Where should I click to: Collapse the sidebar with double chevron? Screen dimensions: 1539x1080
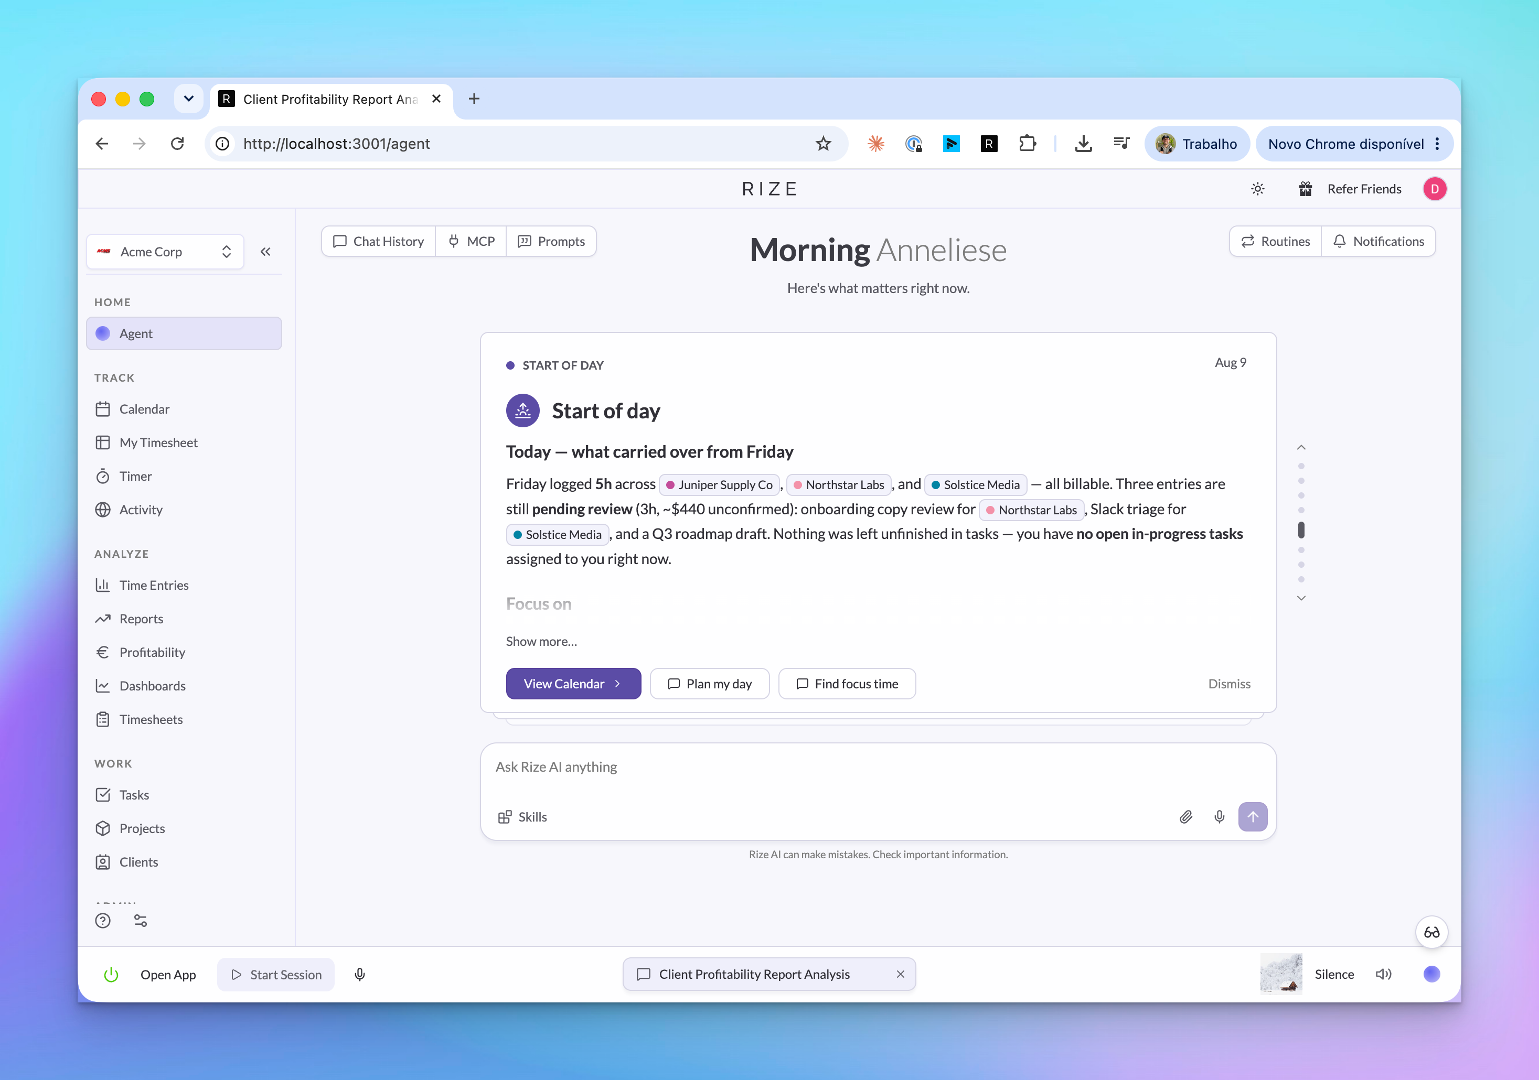click(265, 252)
